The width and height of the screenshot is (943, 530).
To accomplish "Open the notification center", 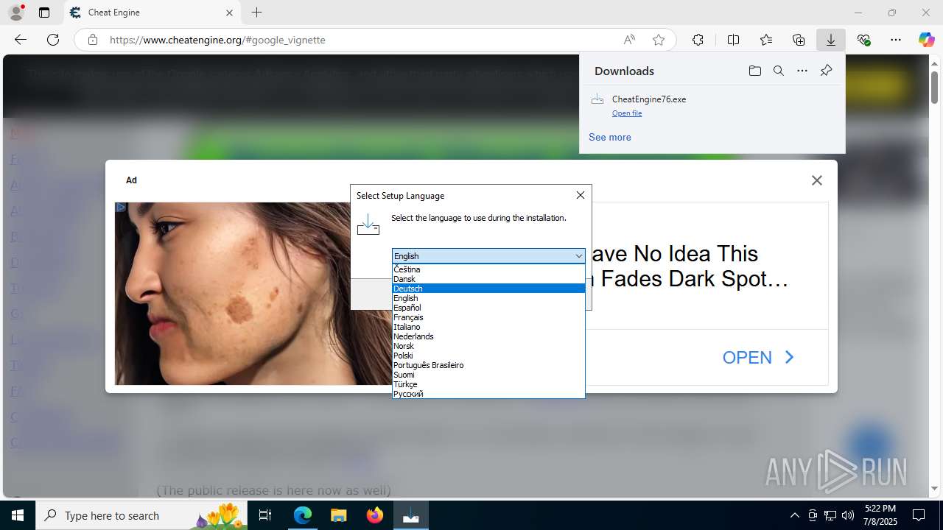I will pos(919,515).
